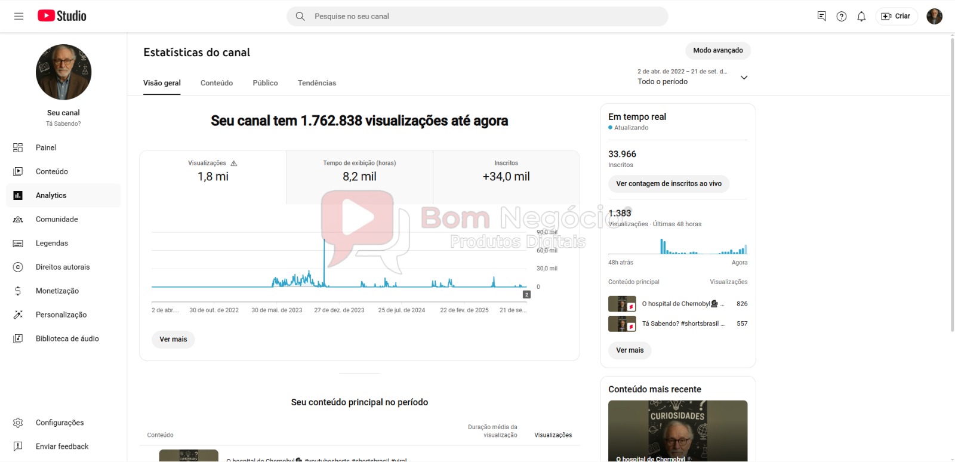955x462 pixels.
Task: Click the account avatar in top right
Action: click(x=934, y=17)
